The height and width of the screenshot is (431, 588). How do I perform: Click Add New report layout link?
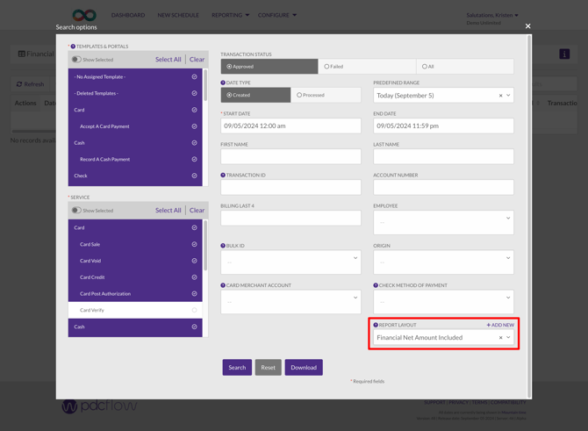500,325
